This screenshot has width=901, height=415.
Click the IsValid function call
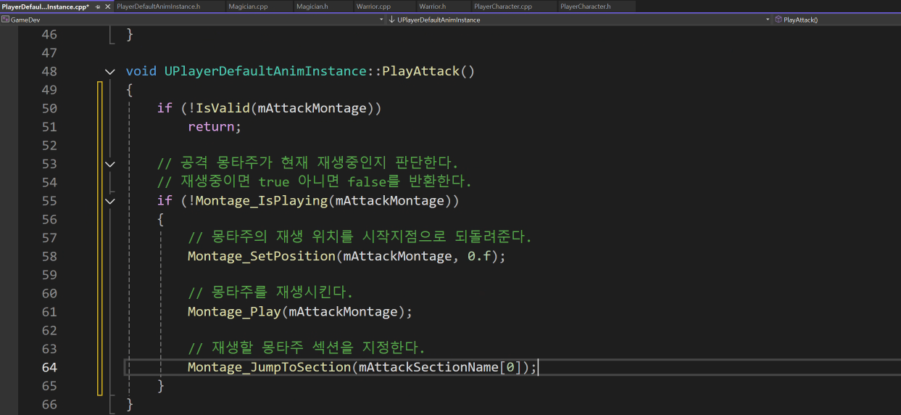tap(223, 108)
